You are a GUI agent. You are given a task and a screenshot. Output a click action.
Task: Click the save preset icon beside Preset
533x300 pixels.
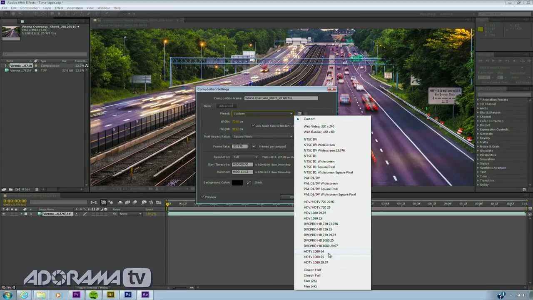299,113
